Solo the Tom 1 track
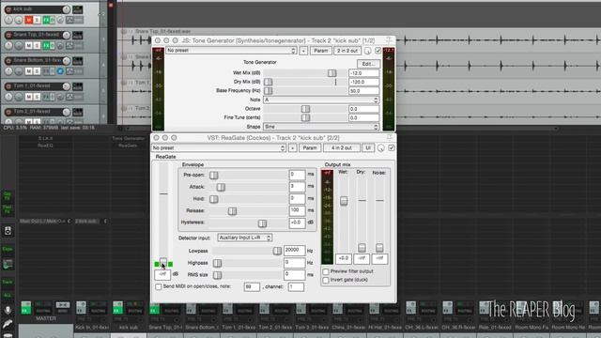This screenshot has height=338, width=601. [x=37, y=97]
